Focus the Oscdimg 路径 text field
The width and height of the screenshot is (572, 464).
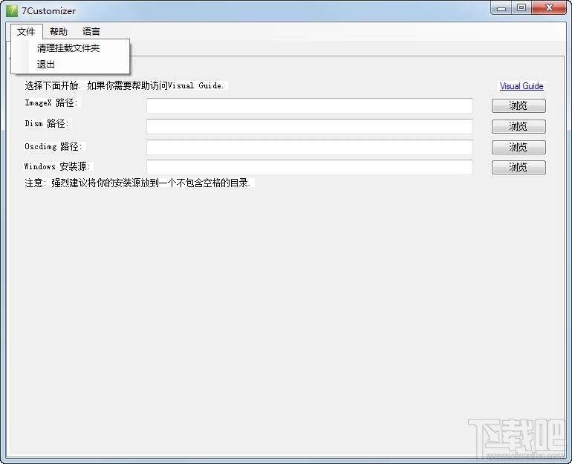(x=310, y=147)
